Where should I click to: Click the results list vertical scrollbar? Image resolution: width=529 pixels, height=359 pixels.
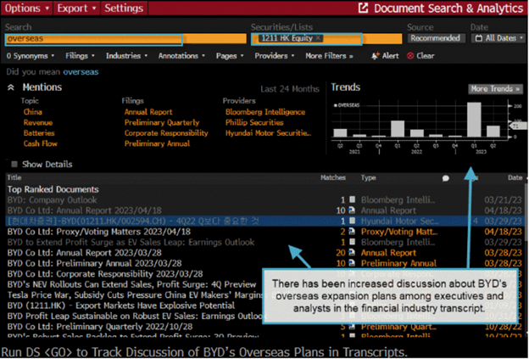(526, 213)
